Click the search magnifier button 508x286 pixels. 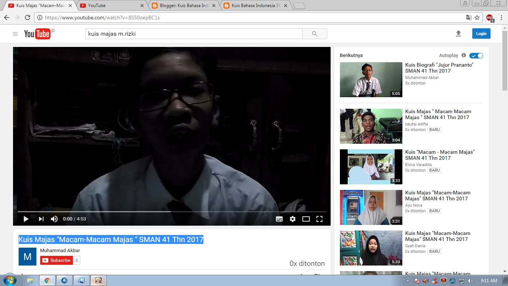coord(315,34)
